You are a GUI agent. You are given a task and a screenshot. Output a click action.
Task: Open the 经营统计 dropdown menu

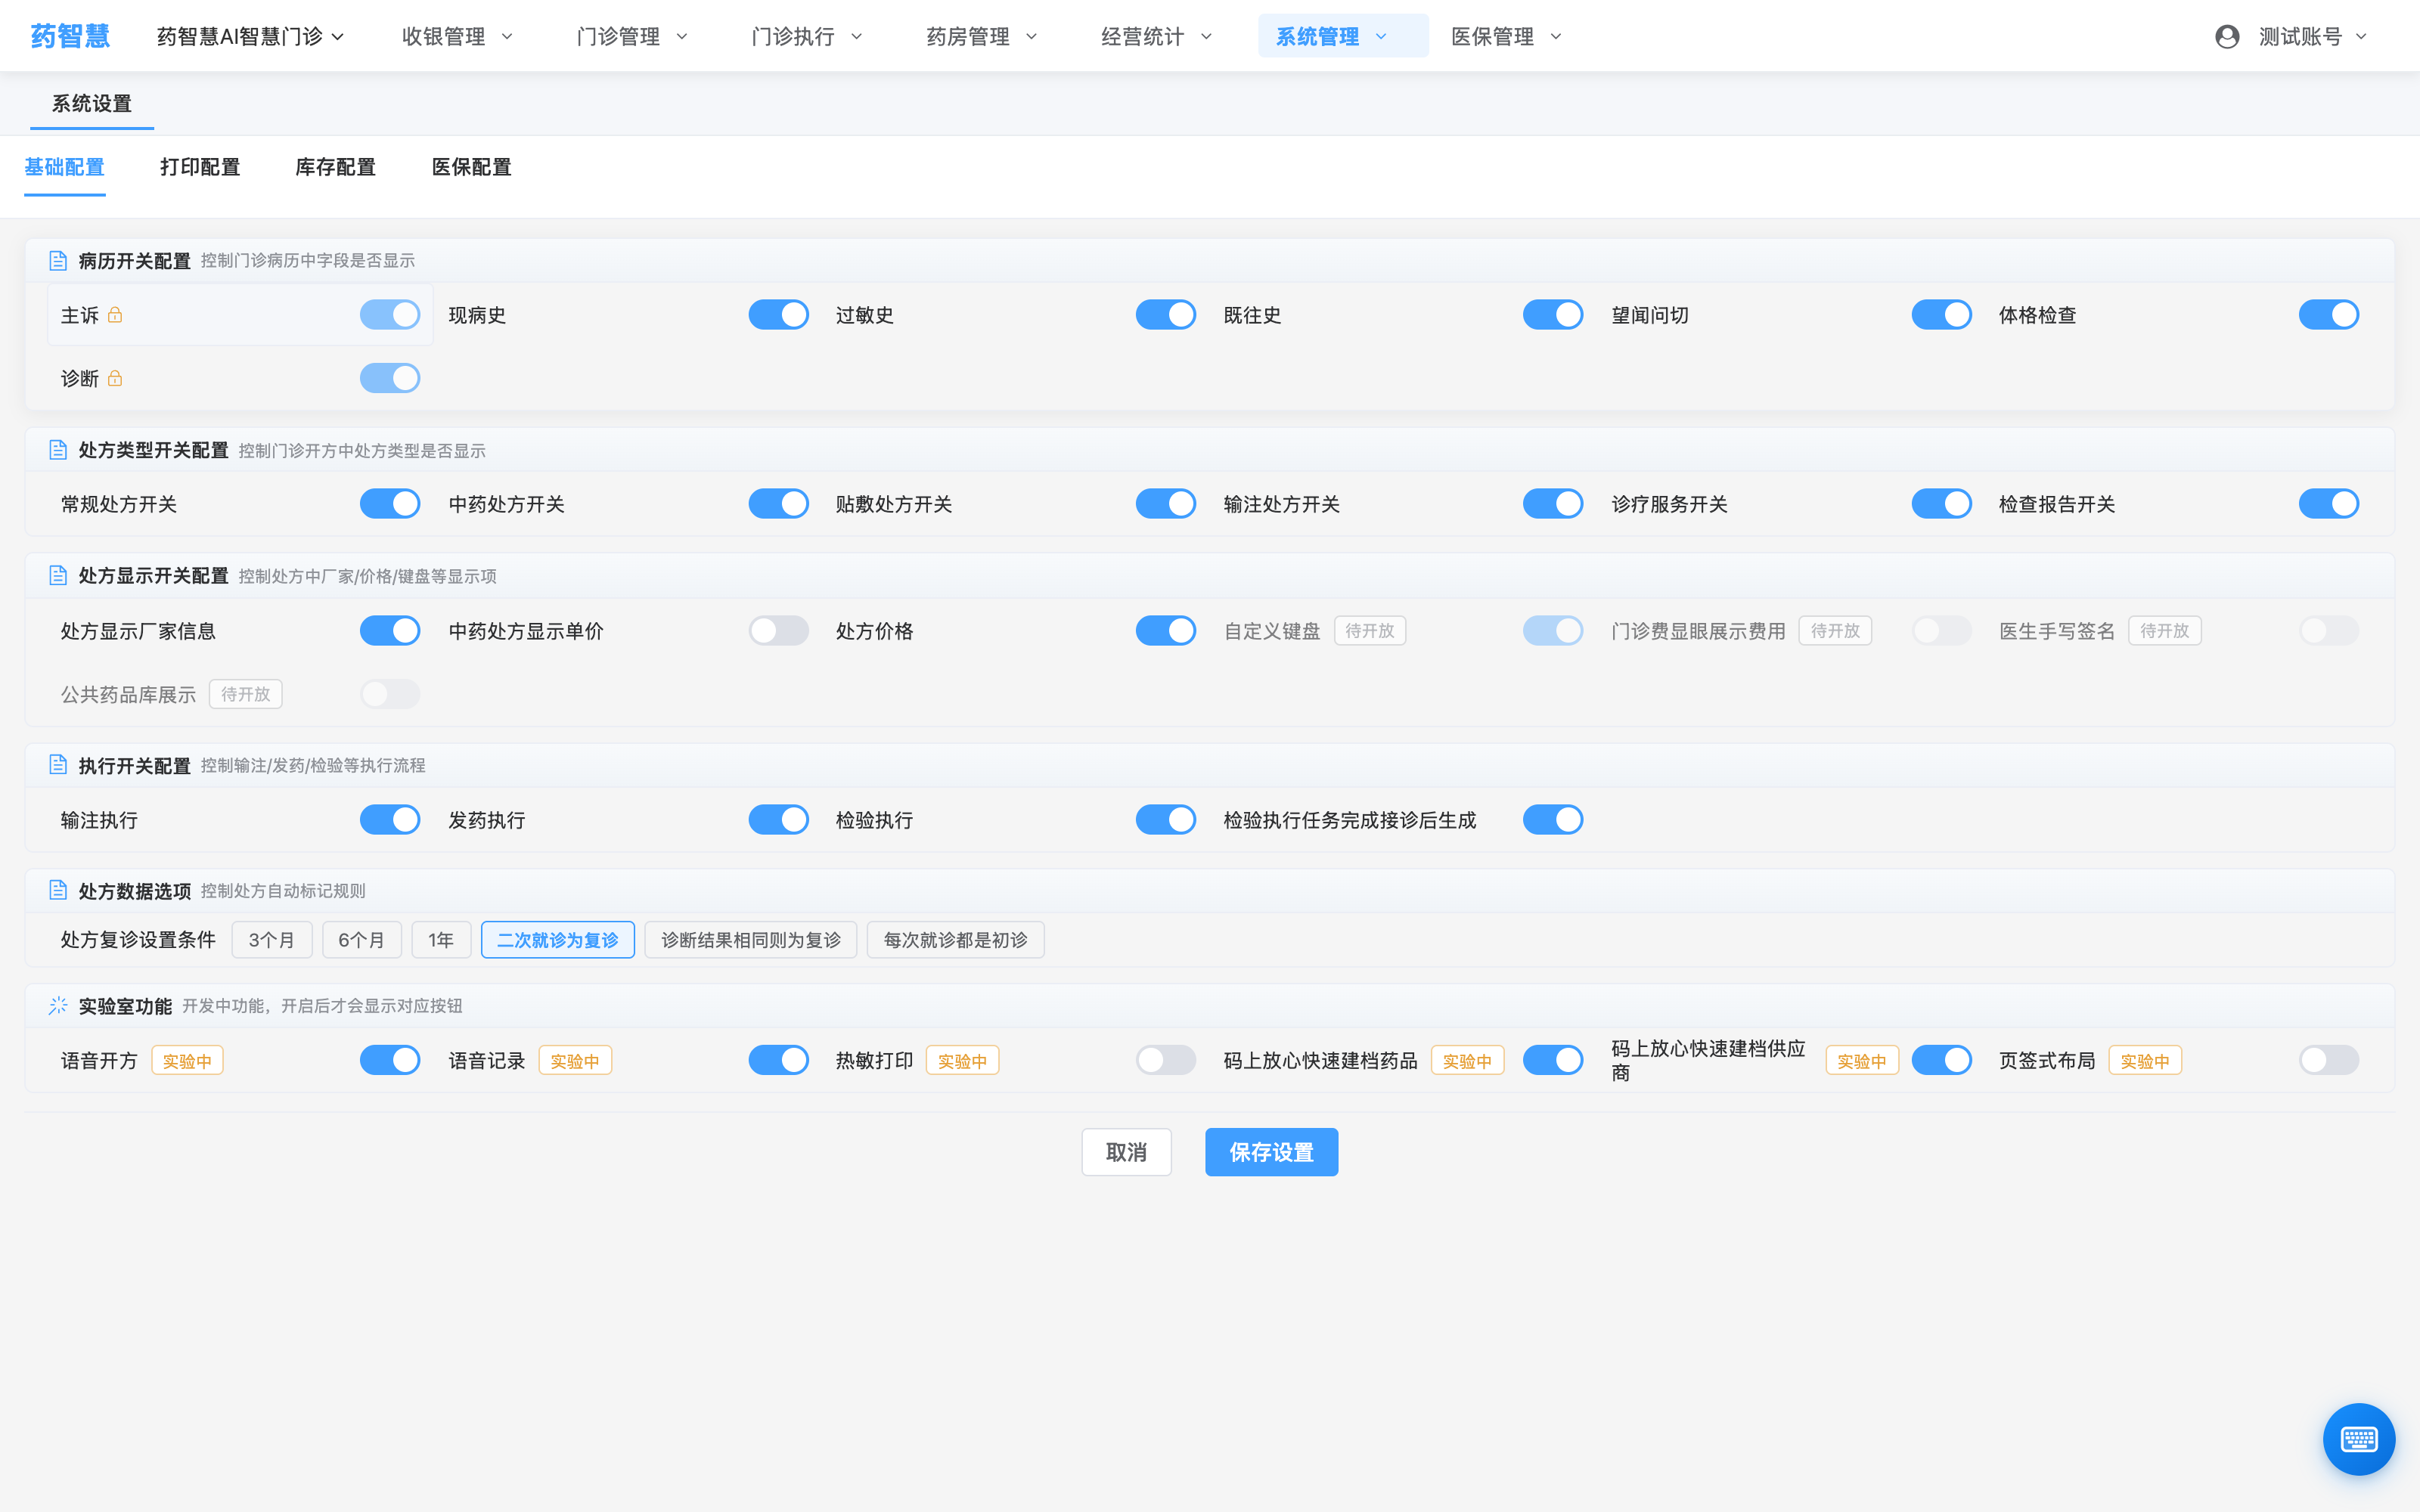point(1157,37)
